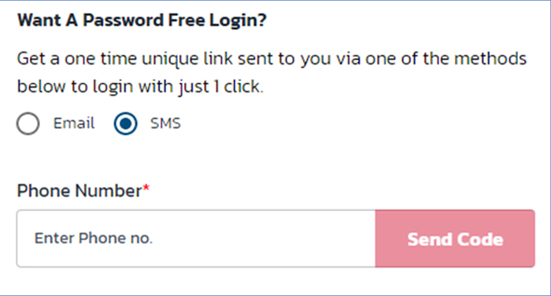Image resolution: width=551 pixels, height=296 pixels.
Task: Click the word 'Login?' in the heading
Action: tap(238, 20)
